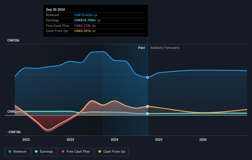Click the CN¥818.708m earnings value
Screen dimensions: 252x160
click(85, 20)
